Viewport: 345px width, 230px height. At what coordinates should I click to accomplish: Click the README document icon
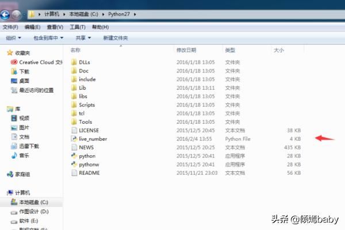[74, 172]
